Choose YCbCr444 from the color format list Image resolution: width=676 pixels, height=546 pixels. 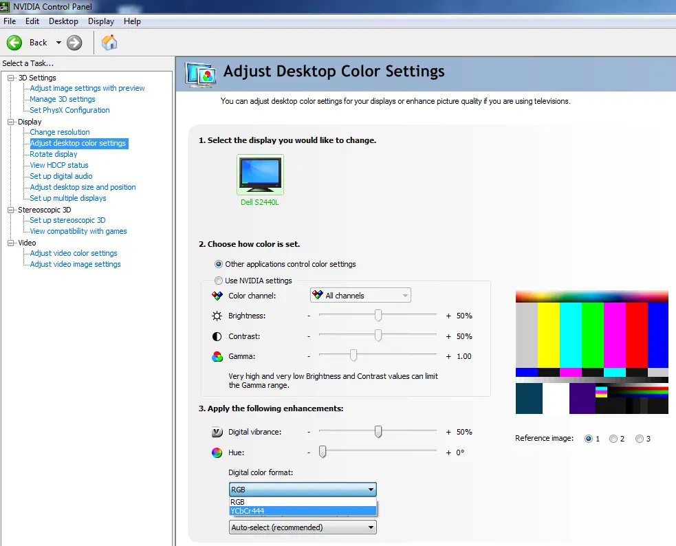[303, 511]
